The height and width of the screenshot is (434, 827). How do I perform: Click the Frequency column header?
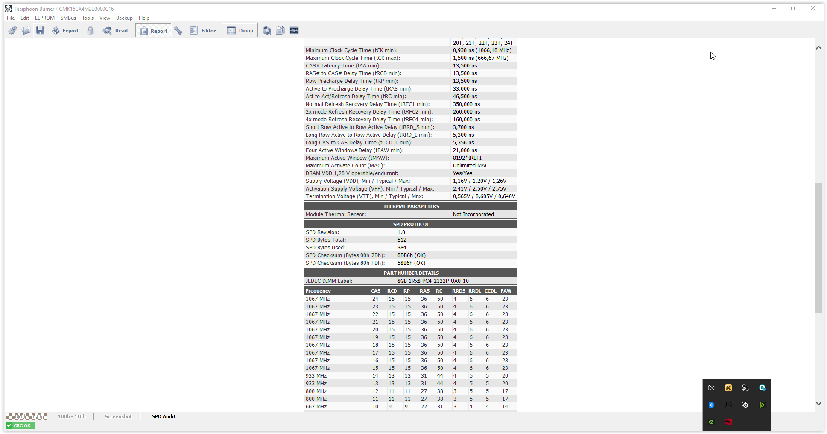click(318, 291)
